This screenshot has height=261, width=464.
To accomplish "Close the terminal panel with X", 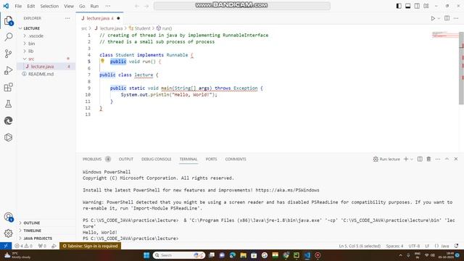I will (456, 159).
